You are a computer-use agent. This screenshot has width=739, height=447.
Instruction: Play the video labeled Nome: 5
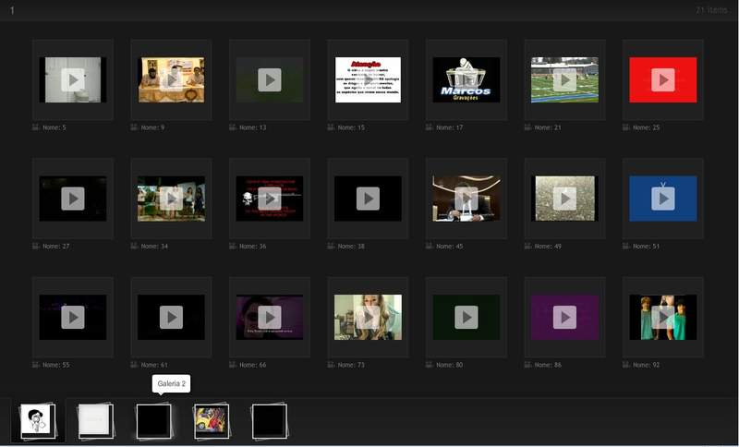[73, 80]
